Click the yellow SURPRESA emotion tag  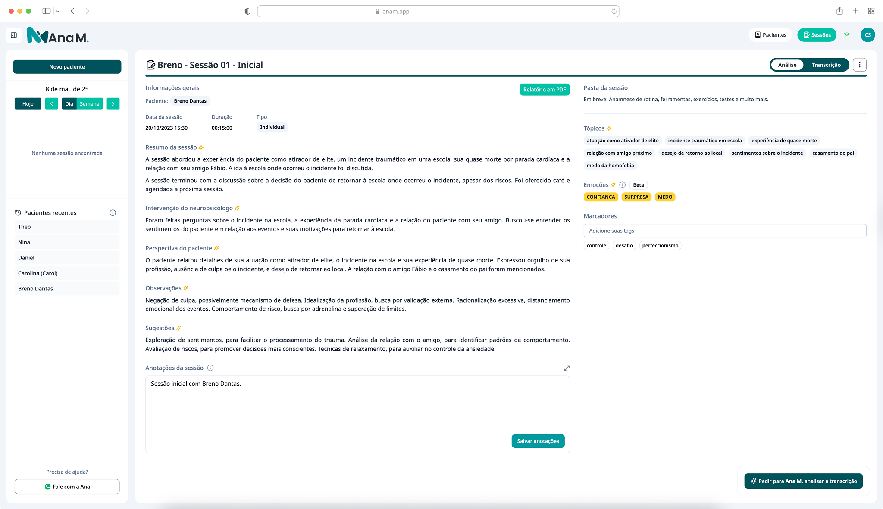coord(636,197)
